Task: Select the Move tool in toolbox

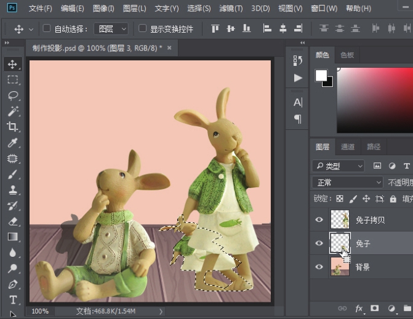Action: pos(12,64)
